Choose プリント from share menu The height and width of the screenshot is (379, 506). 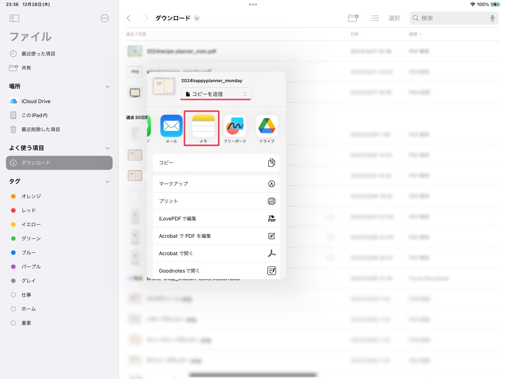pyautogui.click(x=216, y=201)
